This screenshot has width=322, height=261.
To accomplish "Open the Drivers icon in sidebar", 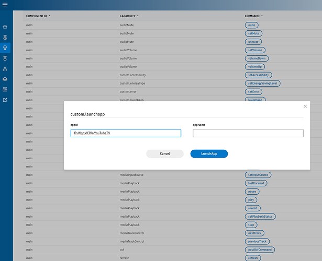I will pyautogui.click(x=5, y=79).
